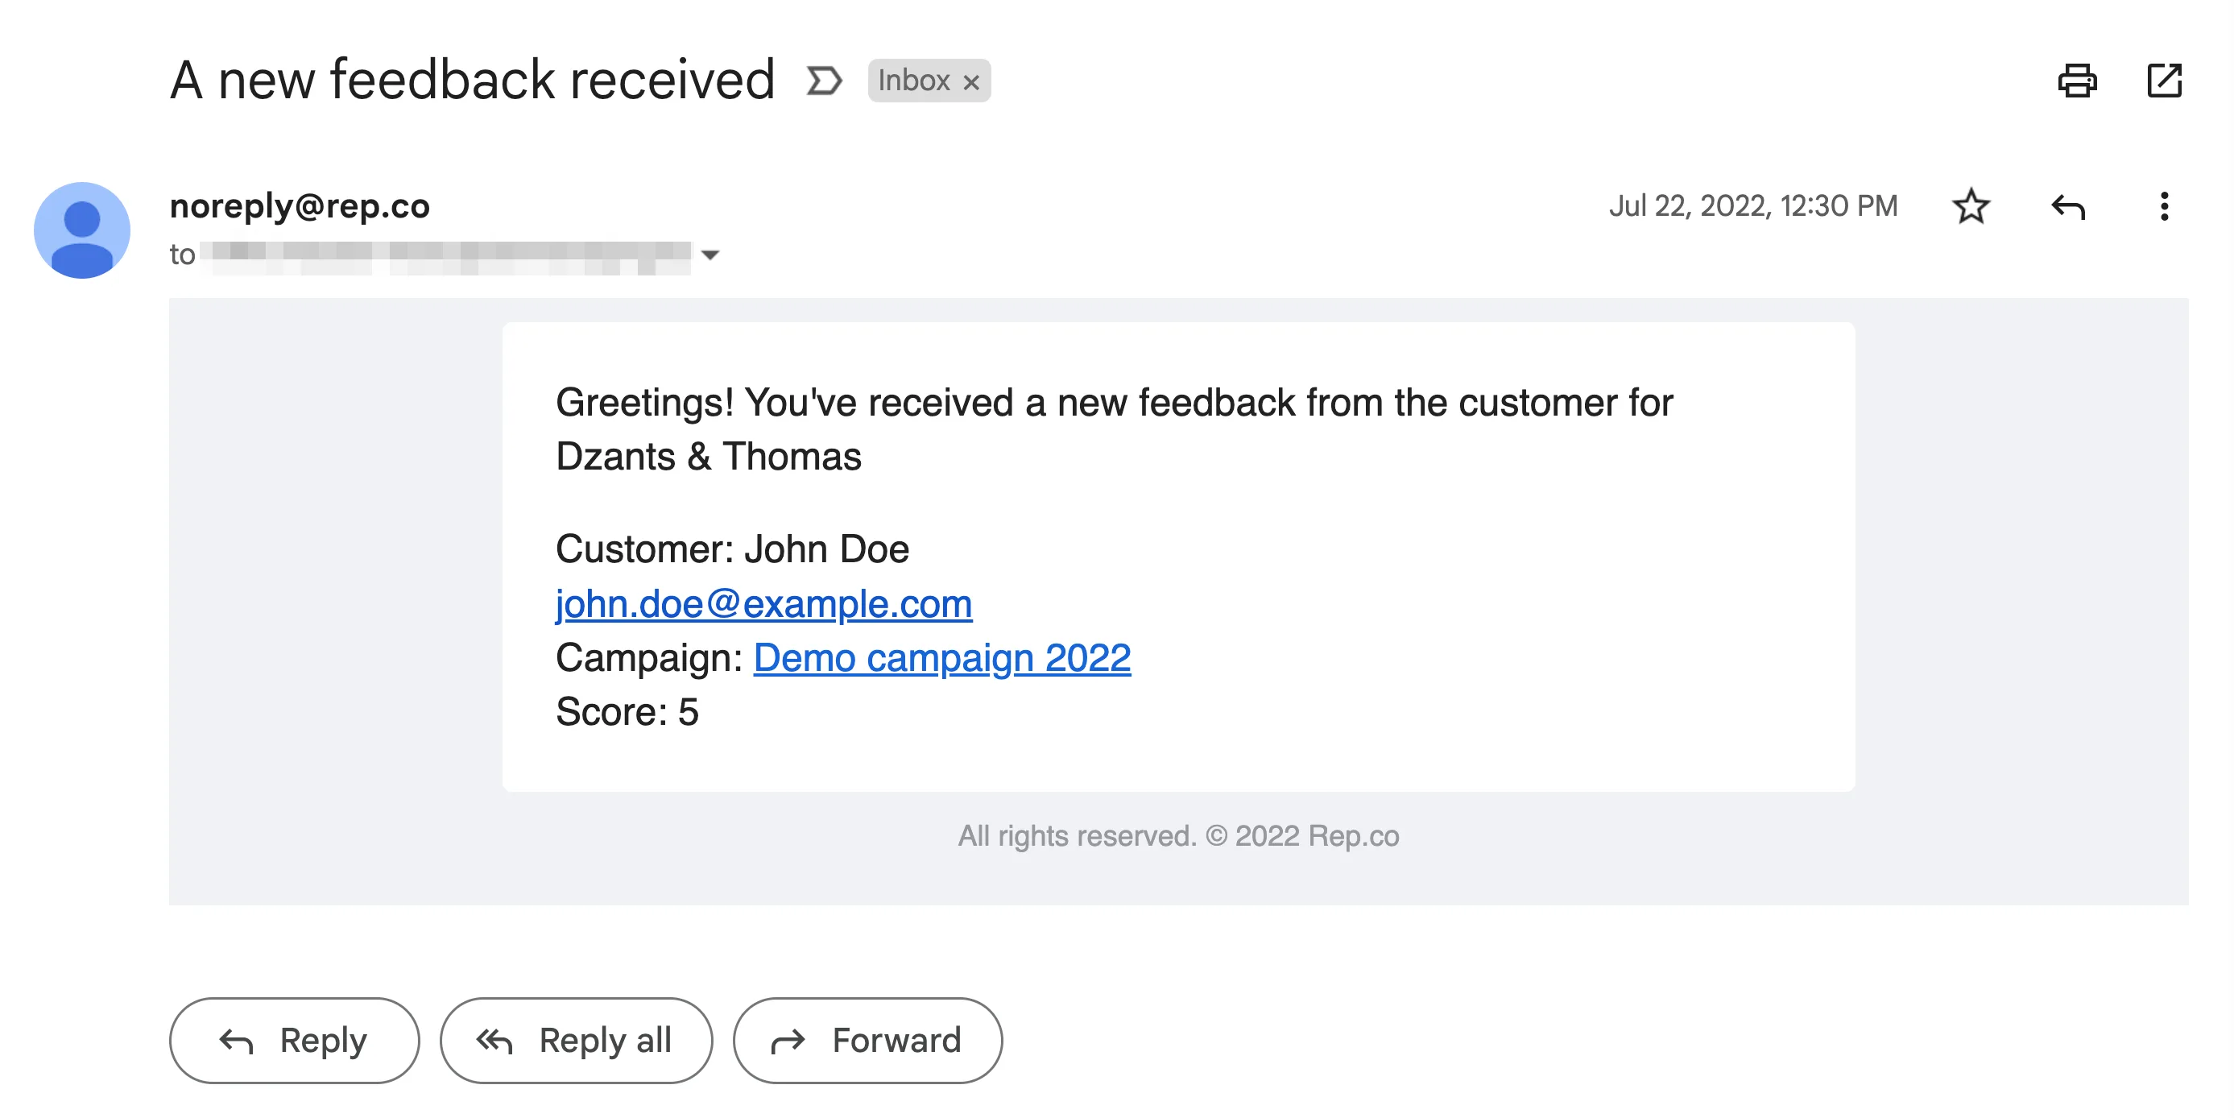Image resolution: width=2234 pixels, height=1118 pixels.
Task: Click the blurred recipient address after 'to'
Action: pos(446,256)
